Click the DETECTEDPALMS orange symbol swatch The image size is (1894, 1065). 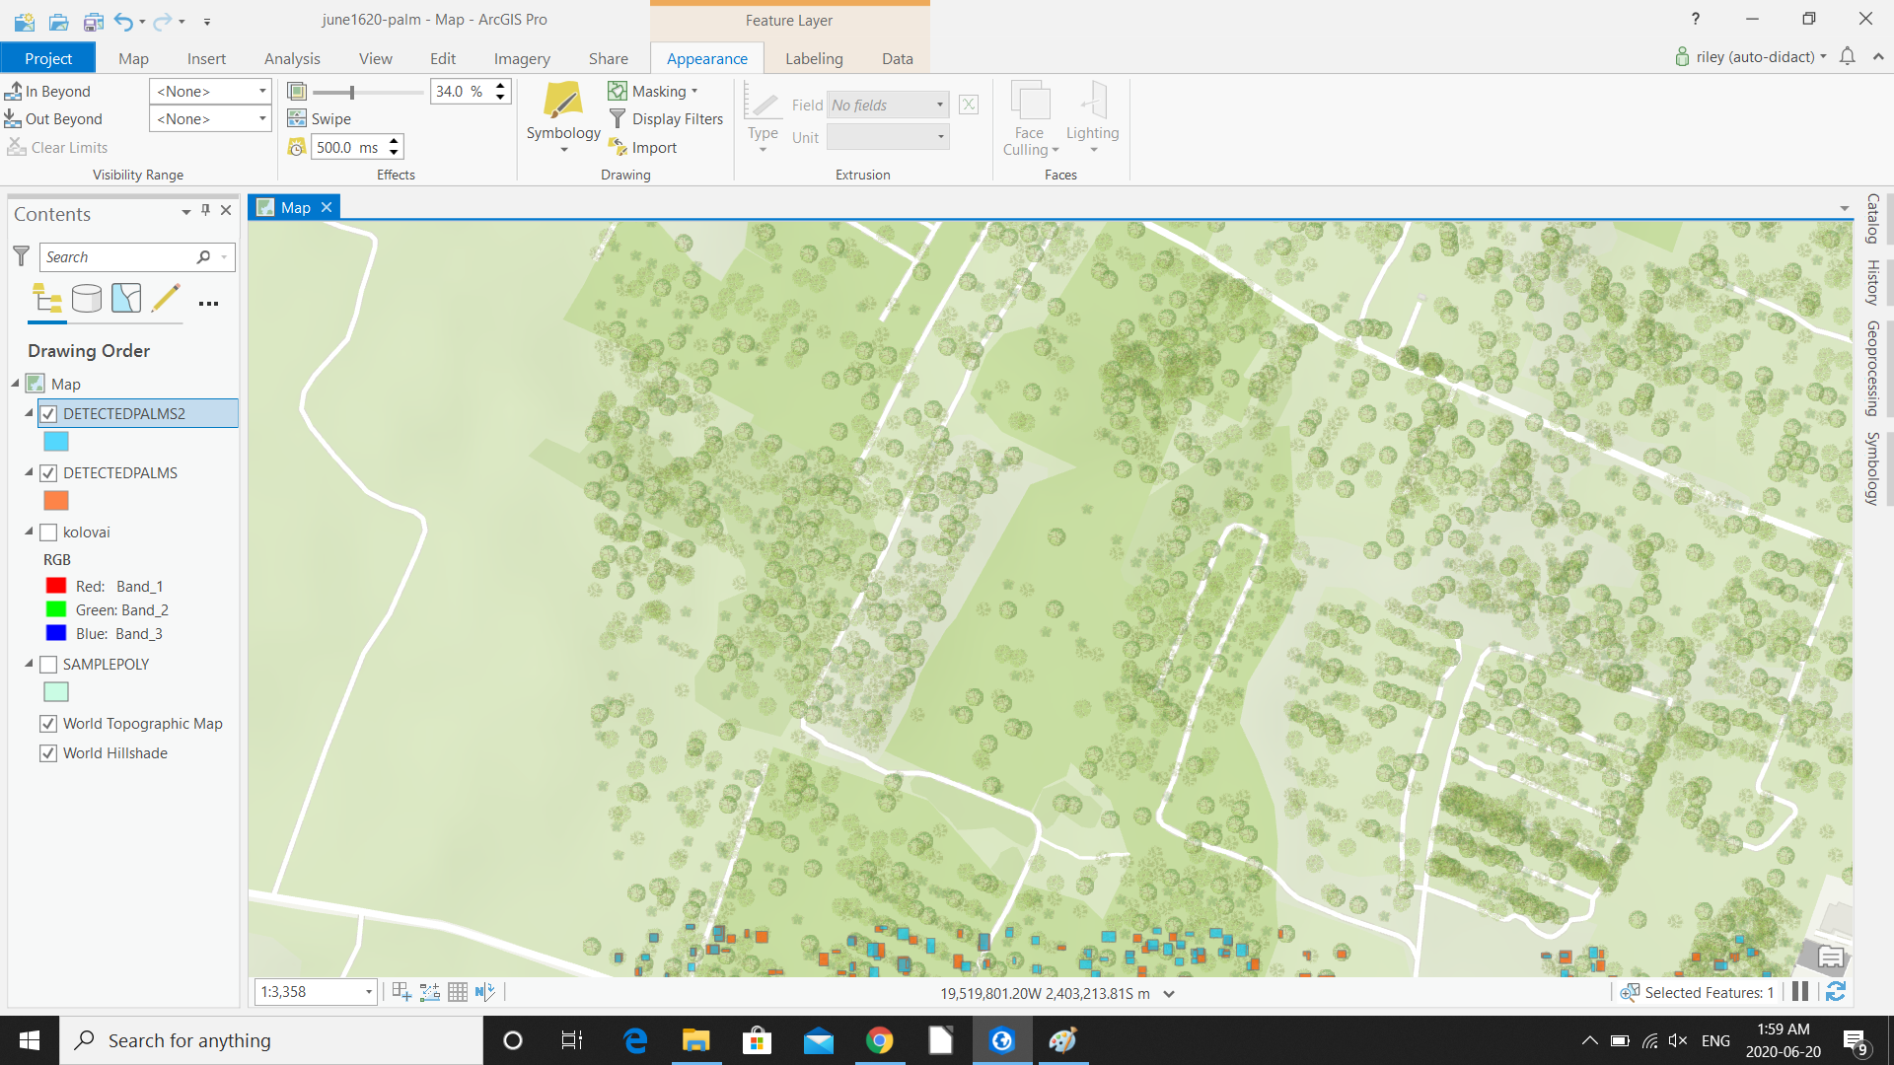pos(56,501)
